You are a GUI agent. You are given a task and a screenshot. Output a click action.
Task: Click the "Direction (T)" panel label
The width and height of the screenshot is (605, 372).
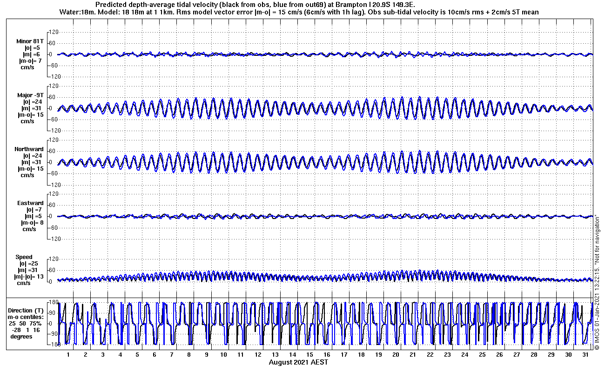27,311
